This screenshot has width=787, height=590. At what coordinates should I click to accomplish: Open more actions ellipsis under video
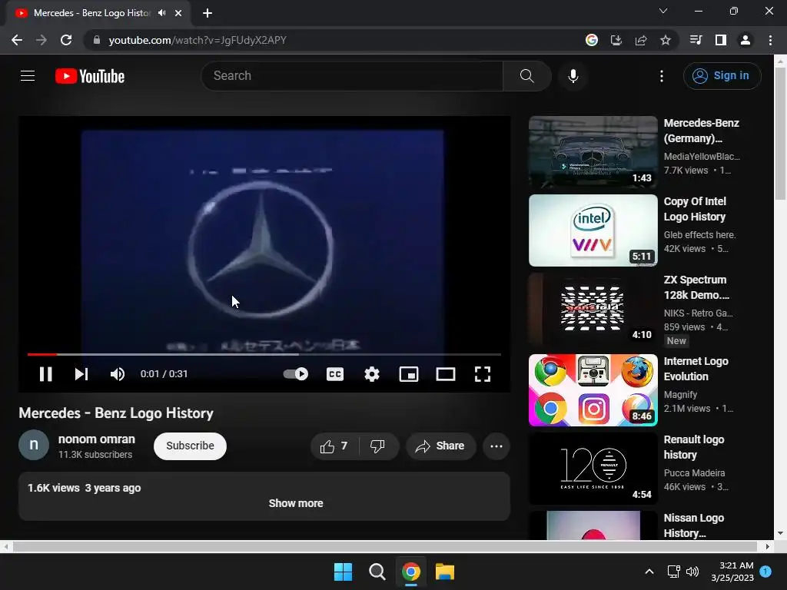(496, 446)
